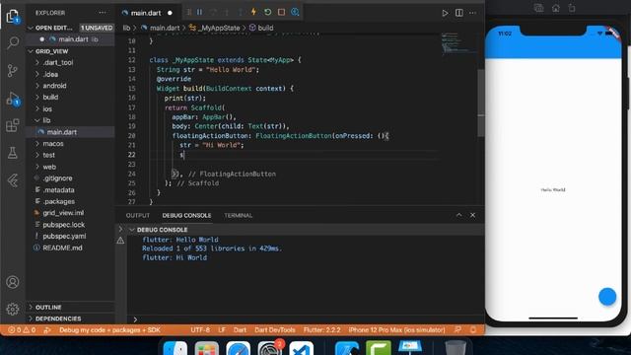
Task: Open main.dart under lib folder
Action: [70, 132]
